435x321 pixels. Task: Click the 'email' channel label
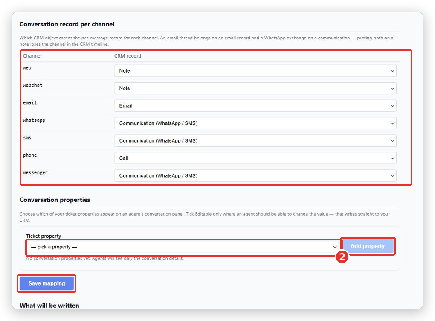[x=30, y=103]
